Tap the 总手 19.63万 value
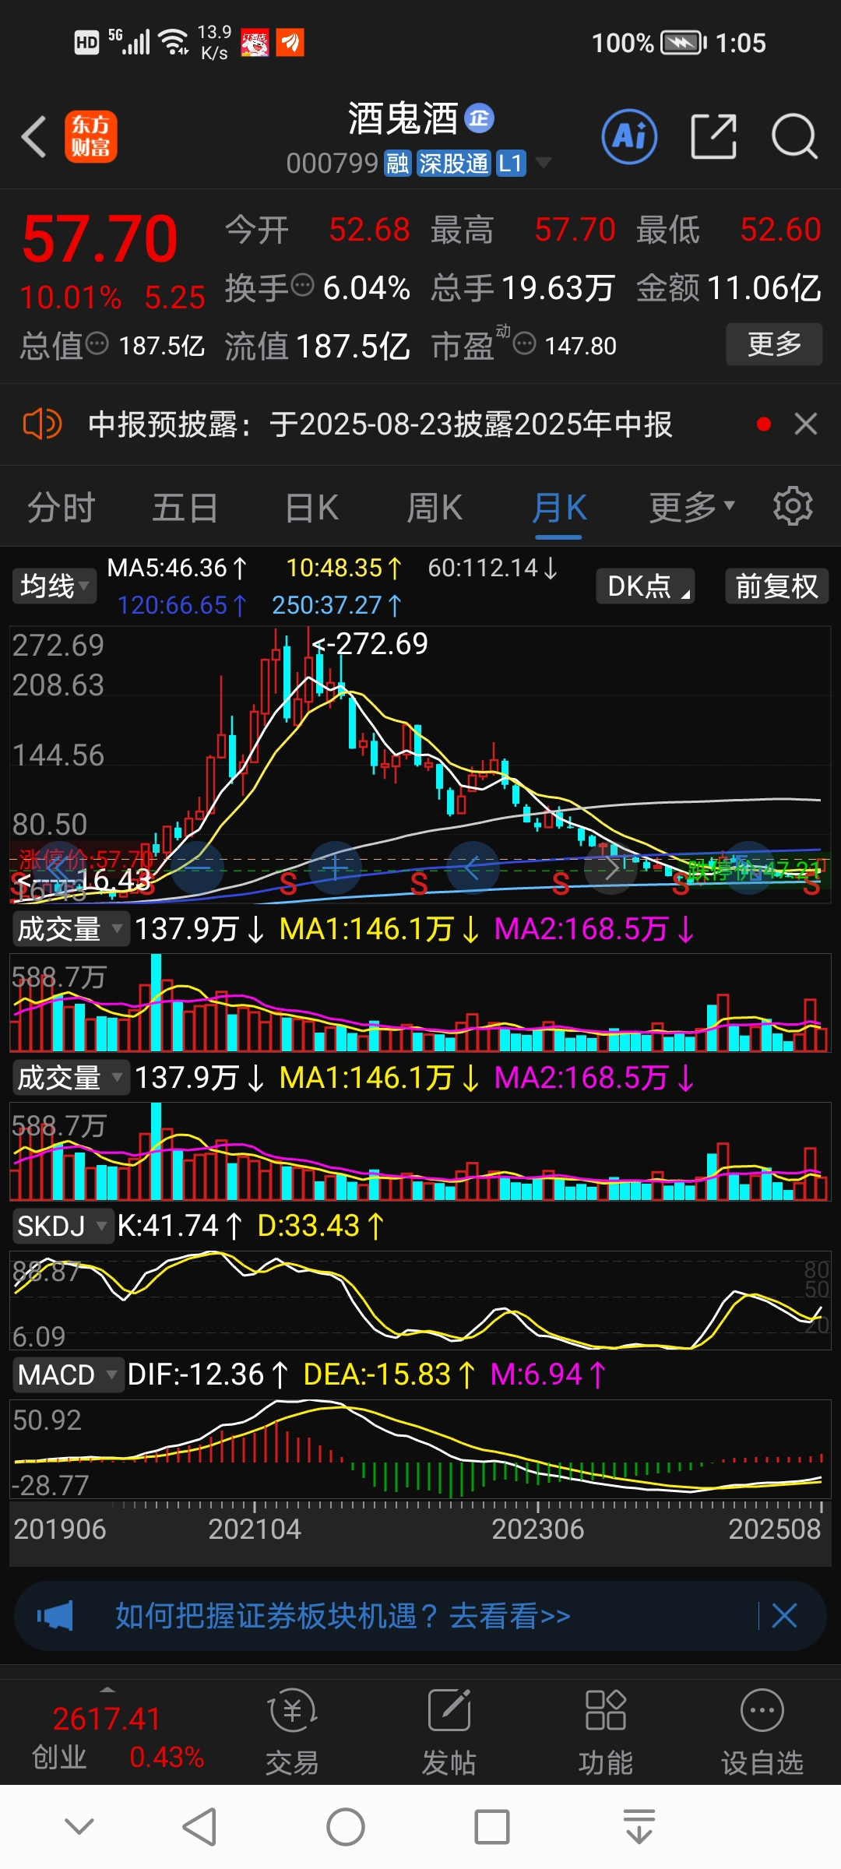841x1869 pixels. (x=523, y=288)
